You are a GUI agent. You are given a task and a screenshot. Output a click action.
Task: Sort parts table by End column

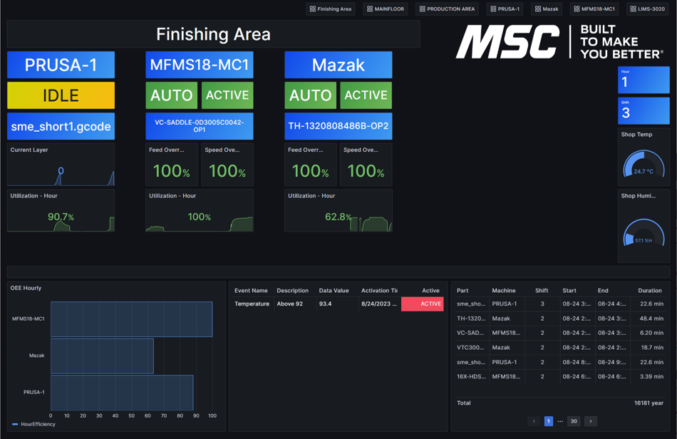(x=603, y=291)
